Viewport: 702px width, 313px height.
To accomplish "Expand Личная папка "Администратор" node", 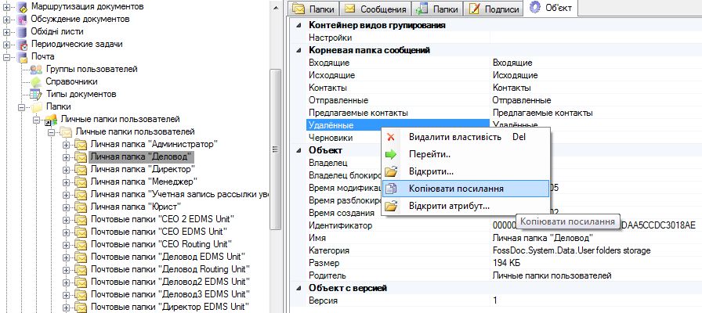I will pyautogui.click(x=66, y=145).
